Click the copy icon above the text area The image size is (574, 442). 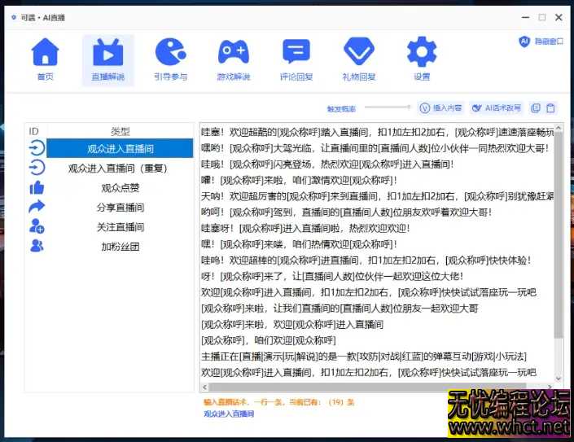point(535,108)
